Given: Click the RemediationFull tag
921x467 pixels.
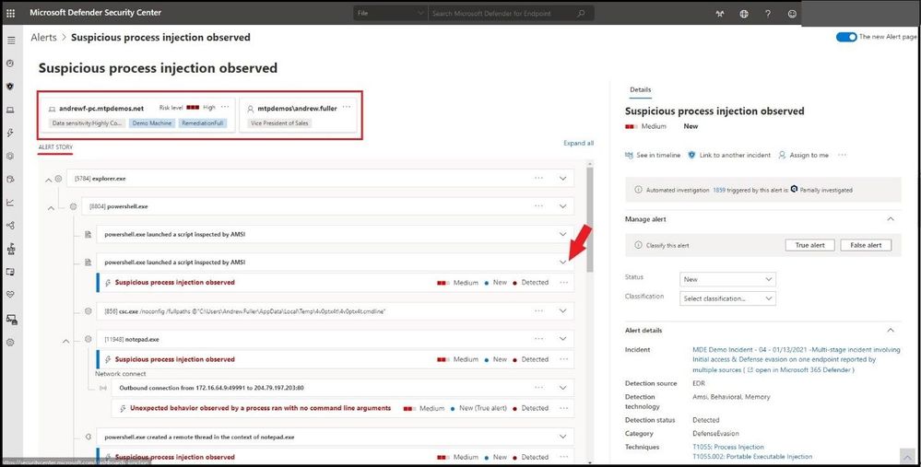Looking at the screenshot, I should point(203,123).
